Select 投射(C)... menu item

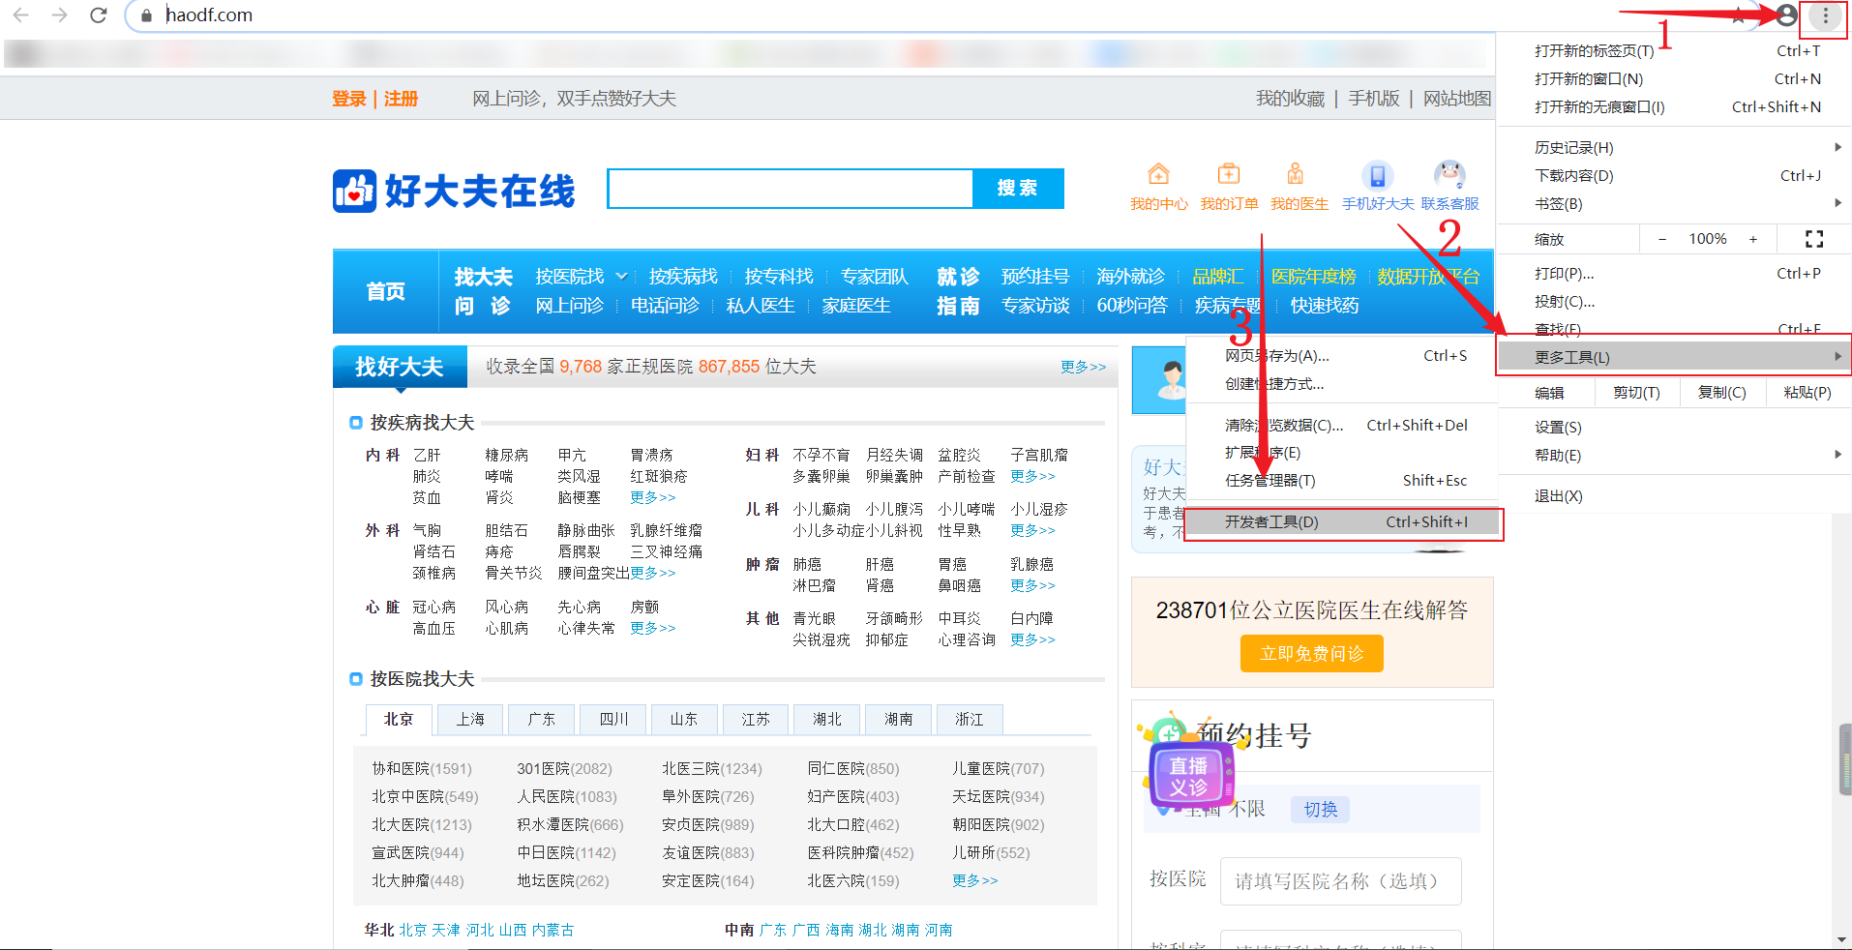(x=1675, y=302)
